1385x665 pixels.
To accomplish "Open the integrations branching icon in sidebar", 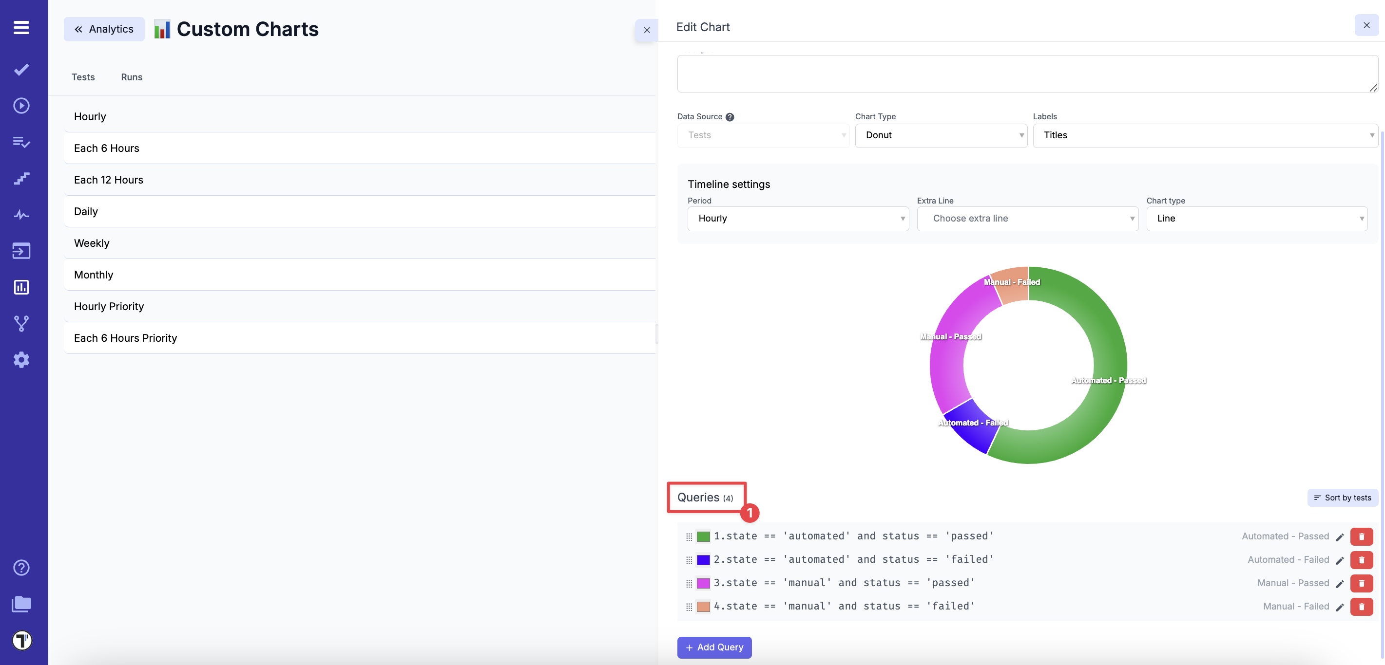I will [21, 323].
